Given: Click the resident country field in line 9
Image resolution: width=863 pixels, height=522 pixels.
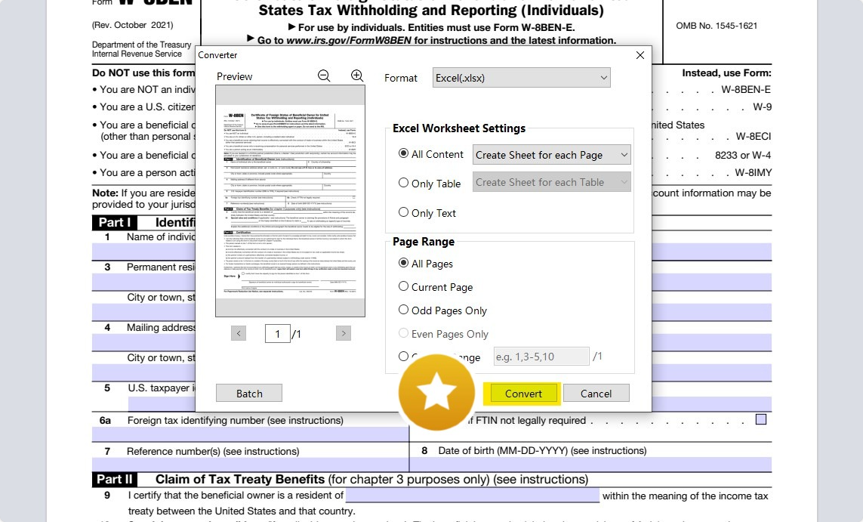Looking at the screenshot, I should [472, 496].
